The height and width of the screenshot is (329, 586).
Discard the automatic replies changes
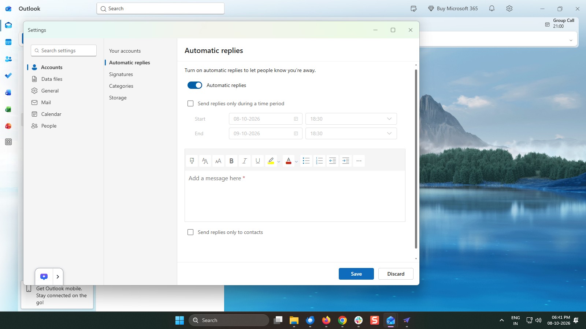tap(396, 274)
